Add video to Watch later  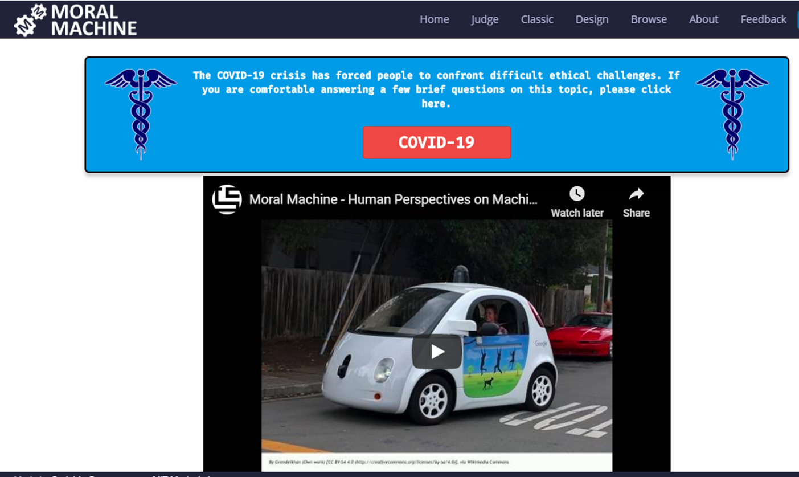tap(577, 202)
